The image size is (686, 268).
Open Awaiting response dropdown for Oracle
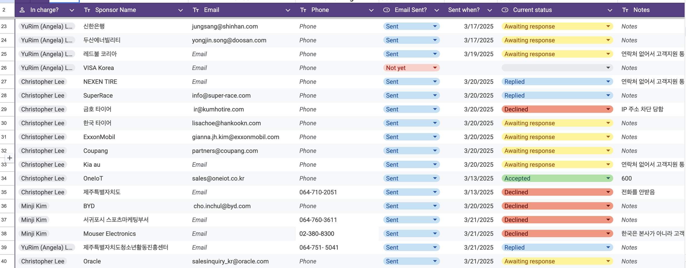coord(557,261)
